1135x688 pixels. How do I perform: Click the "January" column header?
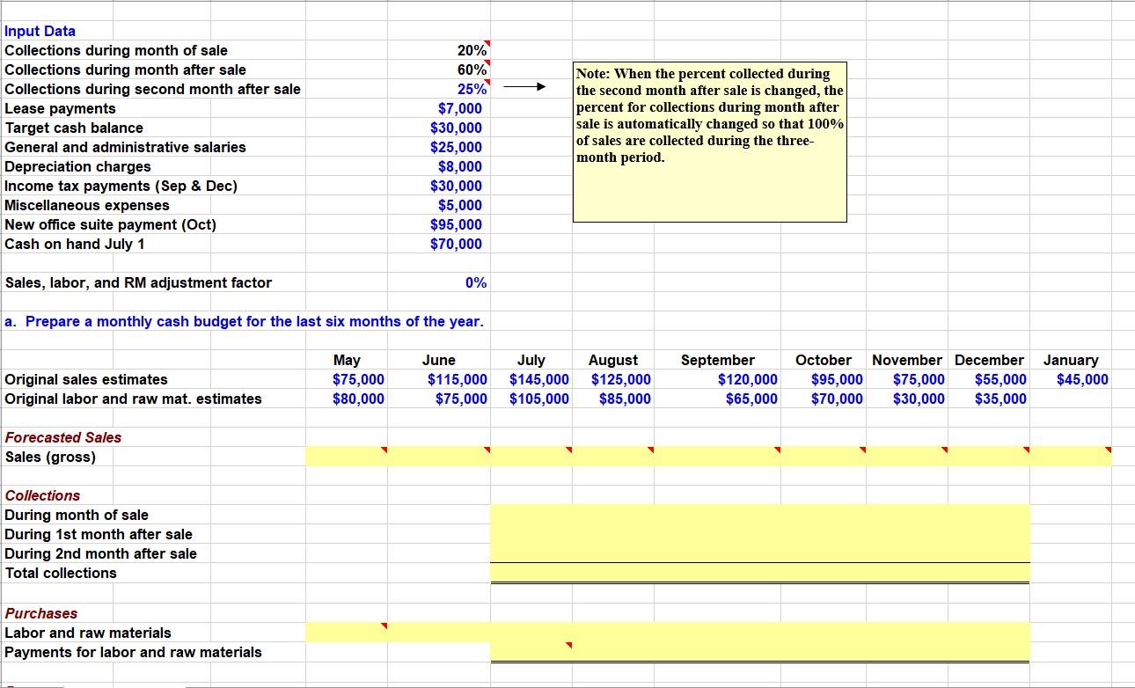(x=1071, y=360)
